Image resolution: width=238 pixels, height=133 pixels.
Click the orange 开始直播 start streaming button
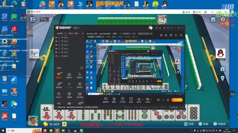(x=177, y=100)
